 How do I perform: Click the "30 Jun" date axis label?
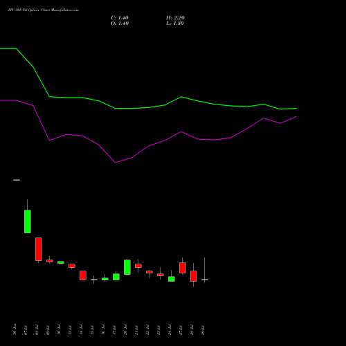[x=15, y=329]
